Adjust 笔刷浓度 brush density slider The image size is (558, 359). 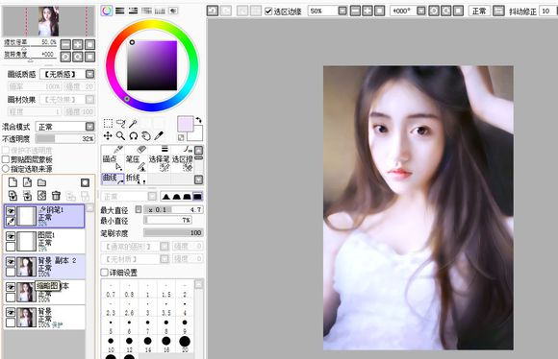click(173, 232)
